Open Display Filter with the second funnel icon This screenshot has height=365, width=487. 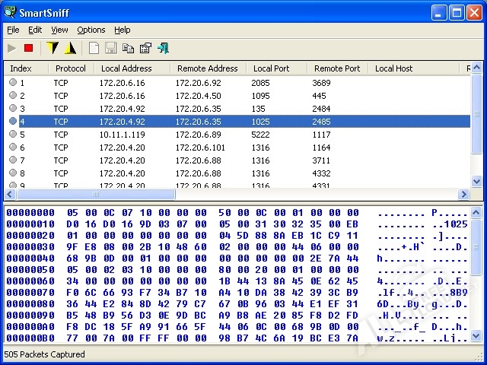click(70, 48)
